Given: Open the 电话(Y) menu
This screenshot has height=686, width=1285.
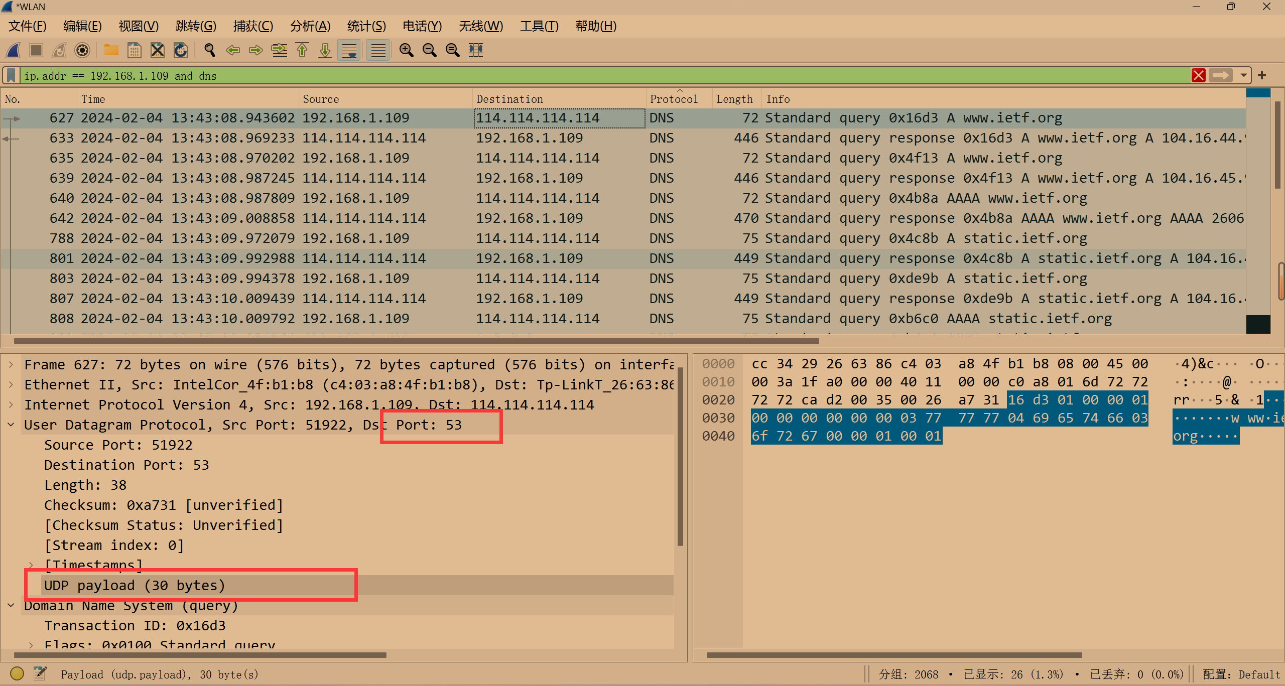Looking at the screenshot, I should (x=422, y=26).
